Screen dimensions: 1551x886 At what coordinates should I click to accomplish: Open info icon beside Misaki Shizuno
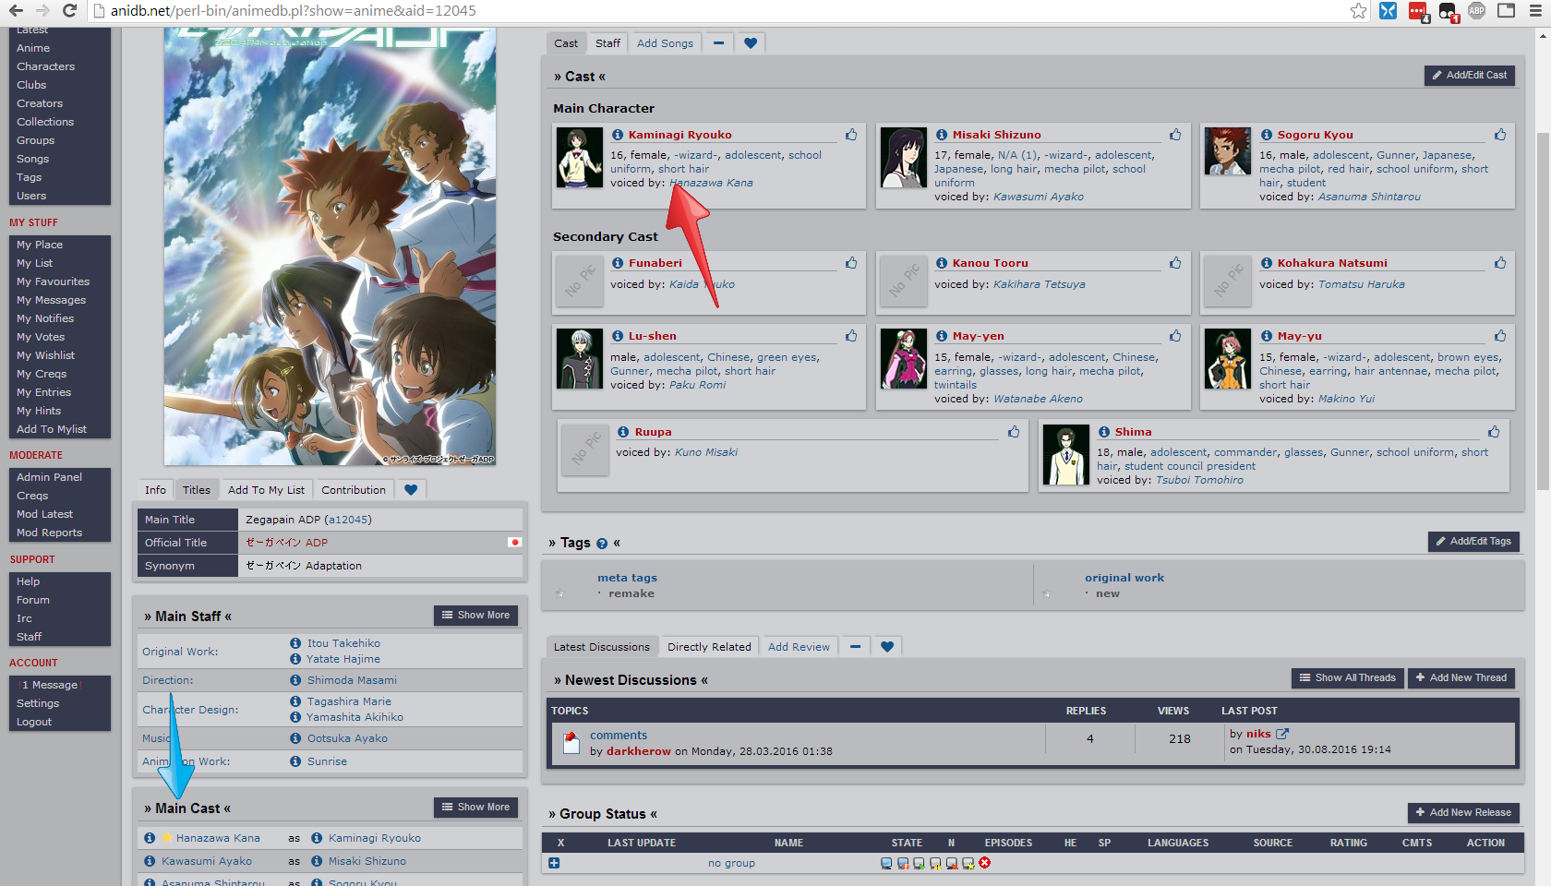[941, 135]
